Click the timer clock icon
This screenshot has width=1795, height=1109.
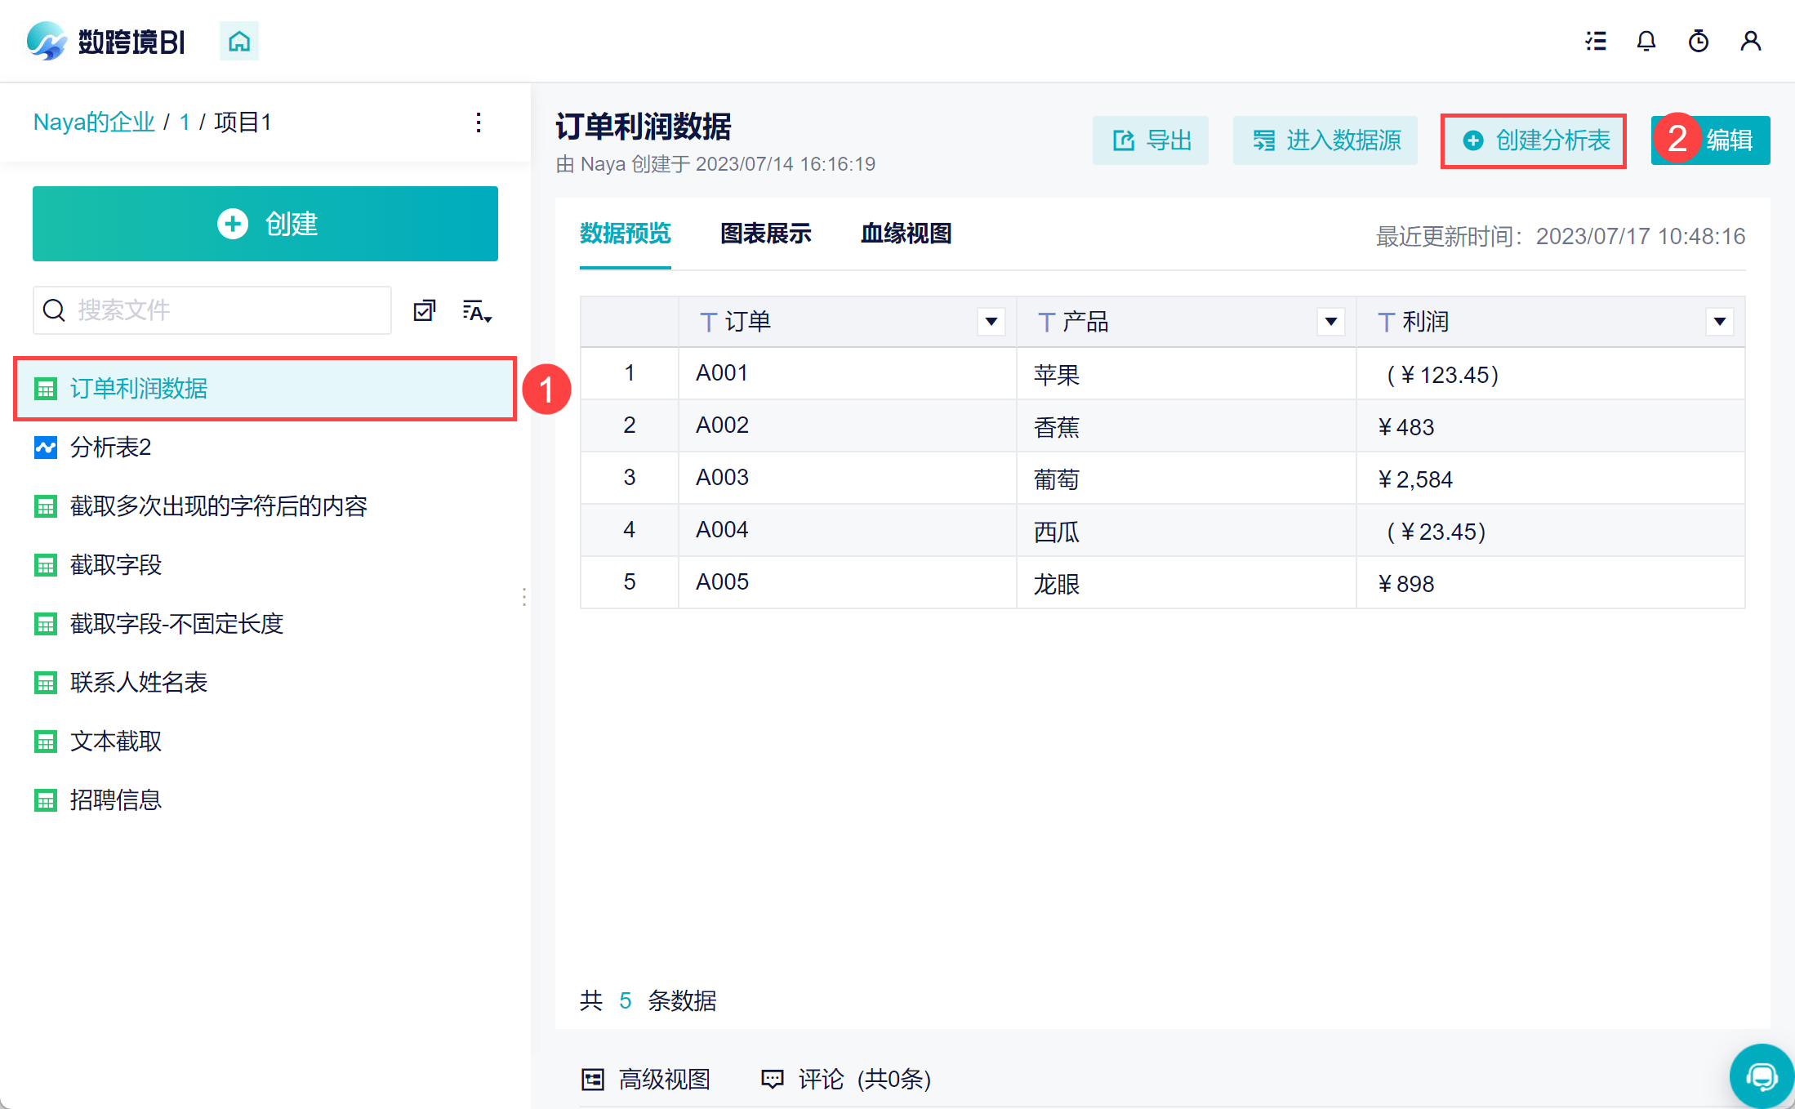click(x=1699, y=41)
